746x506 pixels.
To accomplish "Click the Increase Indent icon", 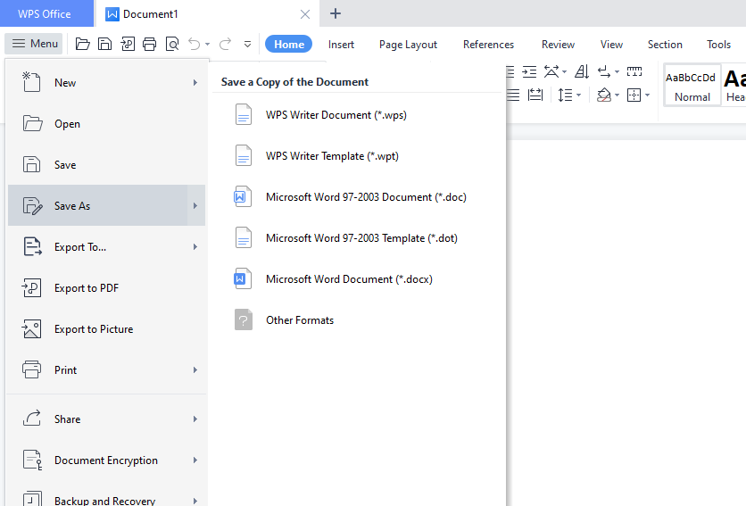I will (529, 71).
